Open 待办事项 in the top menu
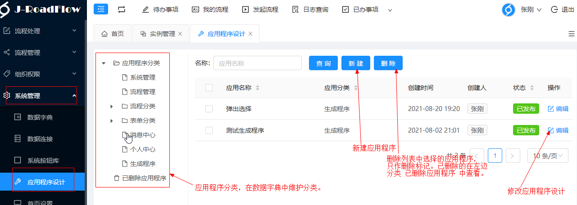Image resolution: width=577 pixels, height=205 pixels. pos(161,9)
